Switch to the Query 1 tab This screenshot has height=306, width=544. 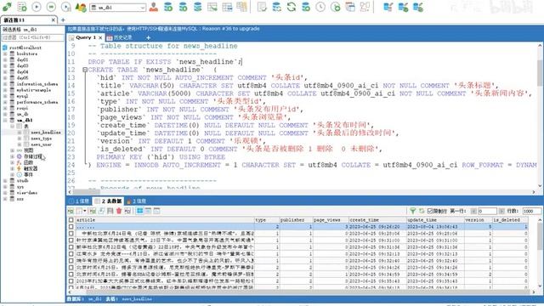[85, 37]
